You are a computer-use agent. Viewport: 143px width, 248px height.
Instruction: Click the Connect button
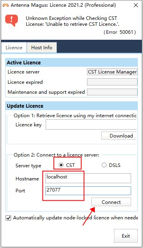click(111, 202)
